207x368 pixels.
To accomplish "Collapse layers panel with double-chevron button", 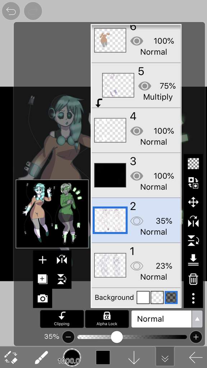I will coord(165,358).
